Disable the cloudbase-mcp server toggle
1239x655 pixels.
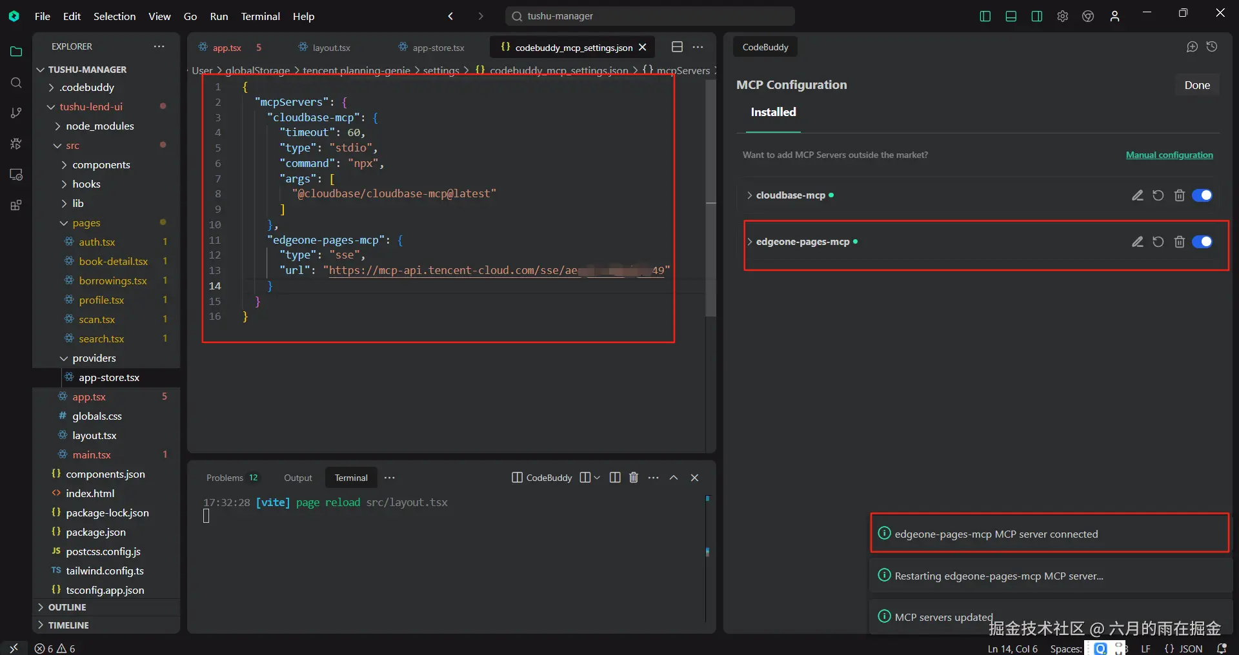pyautogui.click(x=1202, y=195)
